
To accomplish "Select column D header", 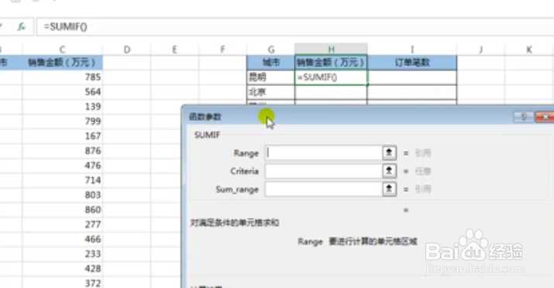I will coord(126,50).
